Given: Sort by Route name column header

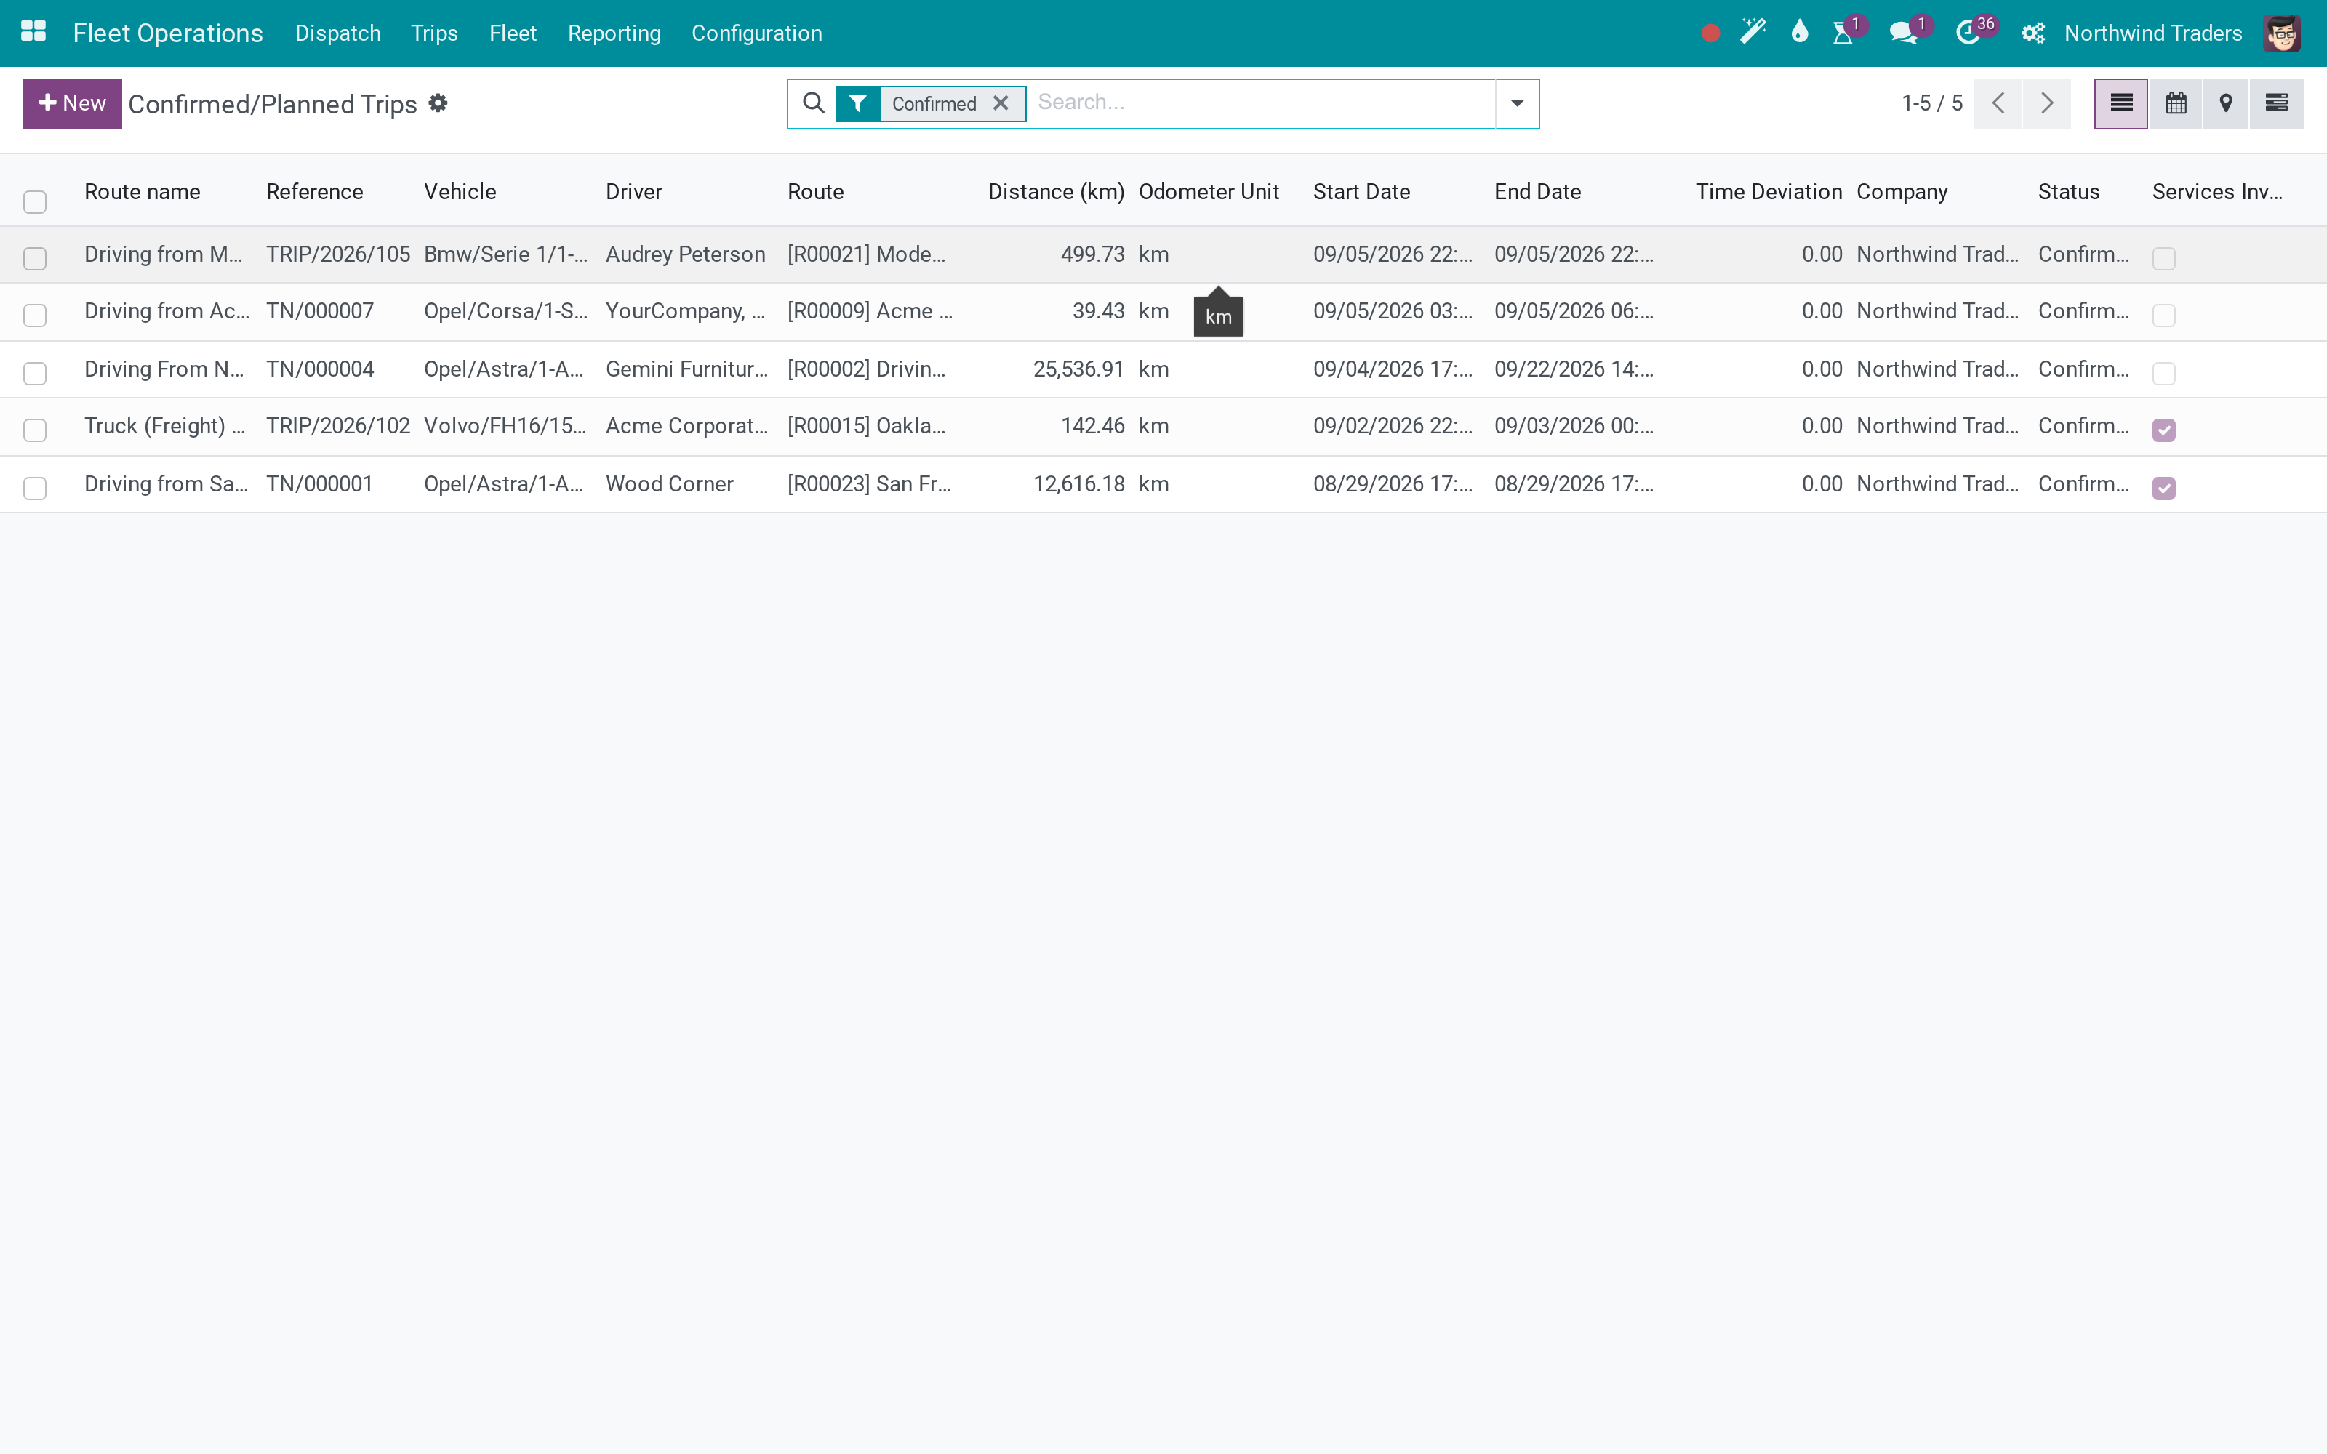Looking at the screenshot, I should tap(143, 191).
